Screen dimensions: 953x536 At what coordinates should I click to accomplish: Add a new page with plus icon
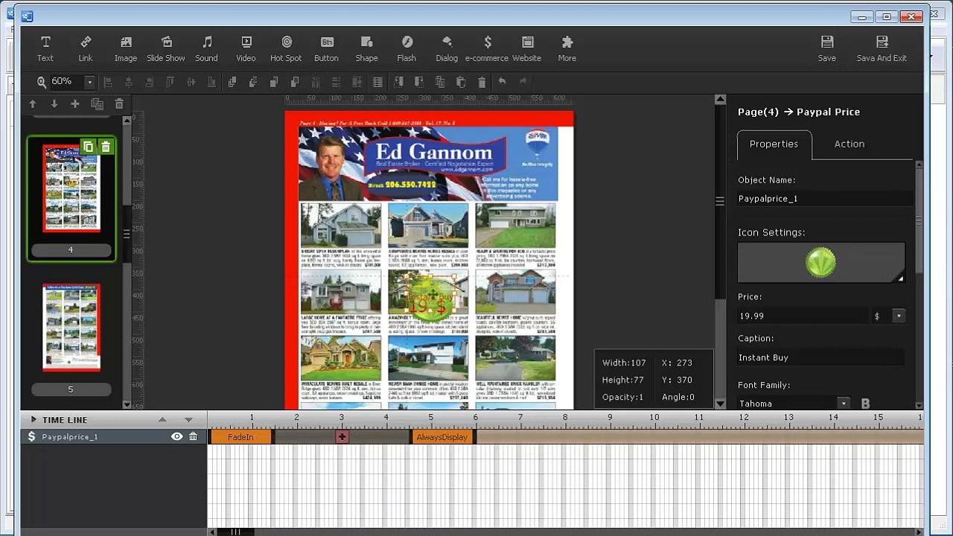point(74,104)
